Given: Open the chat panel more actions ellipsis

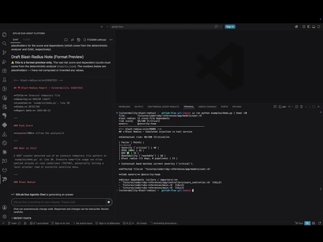Looking at the screenshot, I should tap(111, 40).
